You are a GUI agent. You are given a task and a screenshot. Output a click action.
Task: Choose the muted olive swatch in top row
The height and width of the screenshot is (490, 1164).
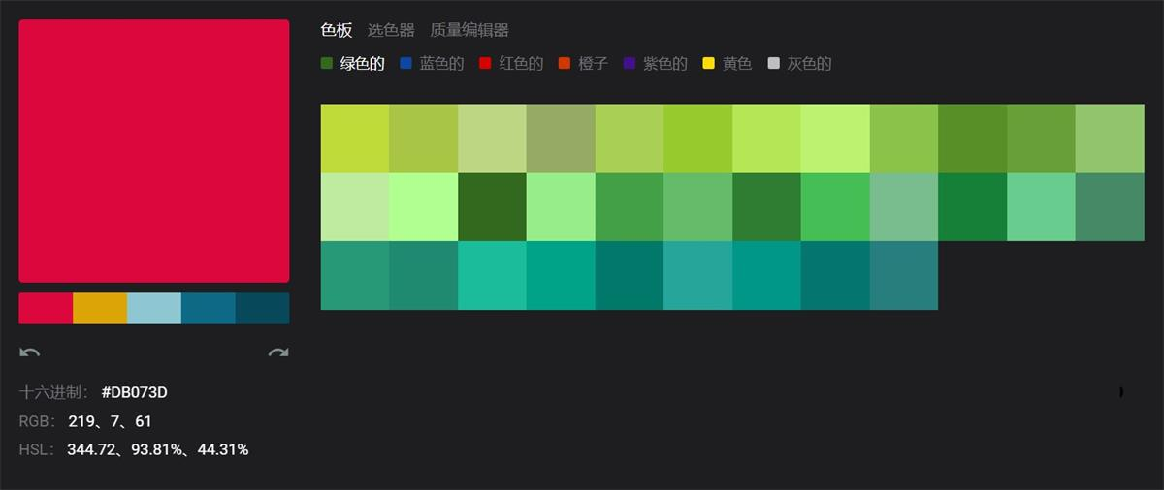[561, 138]
